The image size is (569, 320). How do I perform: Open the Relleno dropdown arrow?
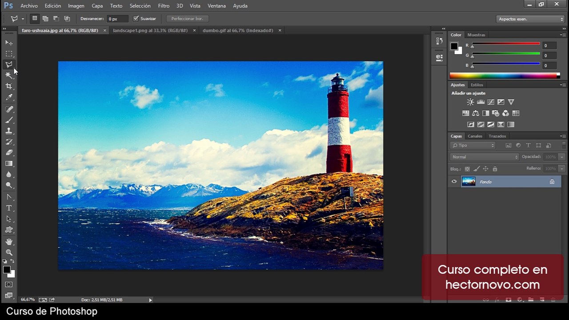(x=562, y=168)
